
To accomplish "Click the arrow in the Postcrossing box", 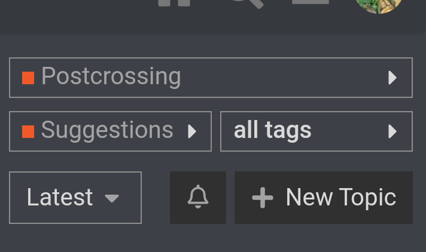I will pyautogui.click(x=392, y=78).
